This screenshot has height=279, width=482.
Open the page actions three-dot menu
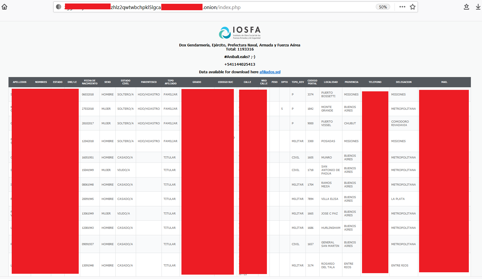[x=402, y=7]
